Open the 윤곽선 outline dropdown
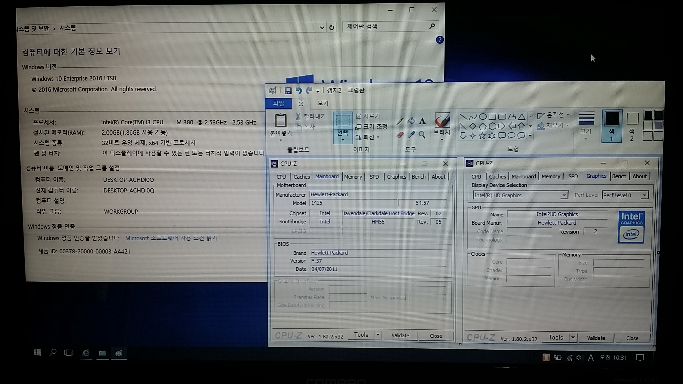Viewport: 683px width, 384px height. pos(553,115)
